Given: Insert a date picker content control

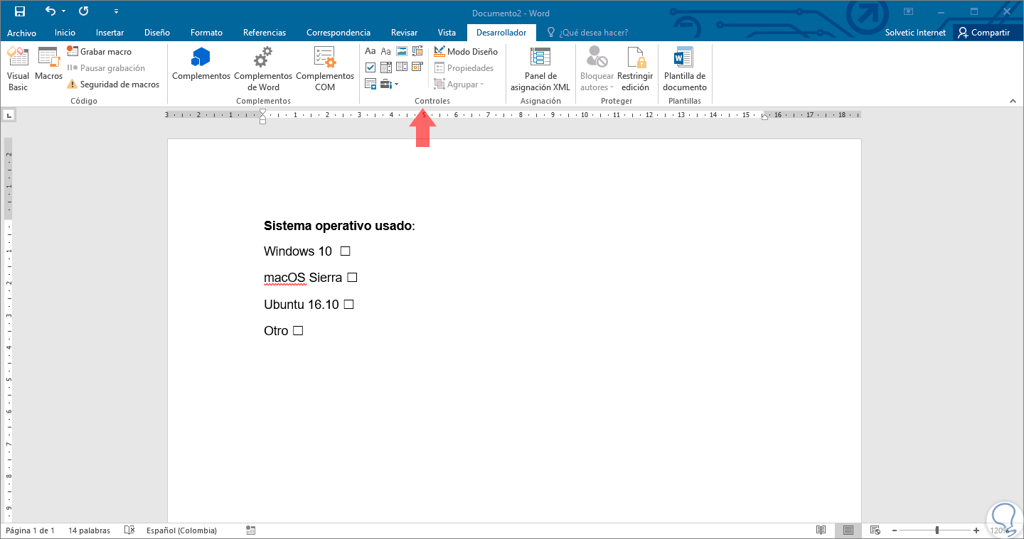Looking at the screenshot, I should [417, 67].
